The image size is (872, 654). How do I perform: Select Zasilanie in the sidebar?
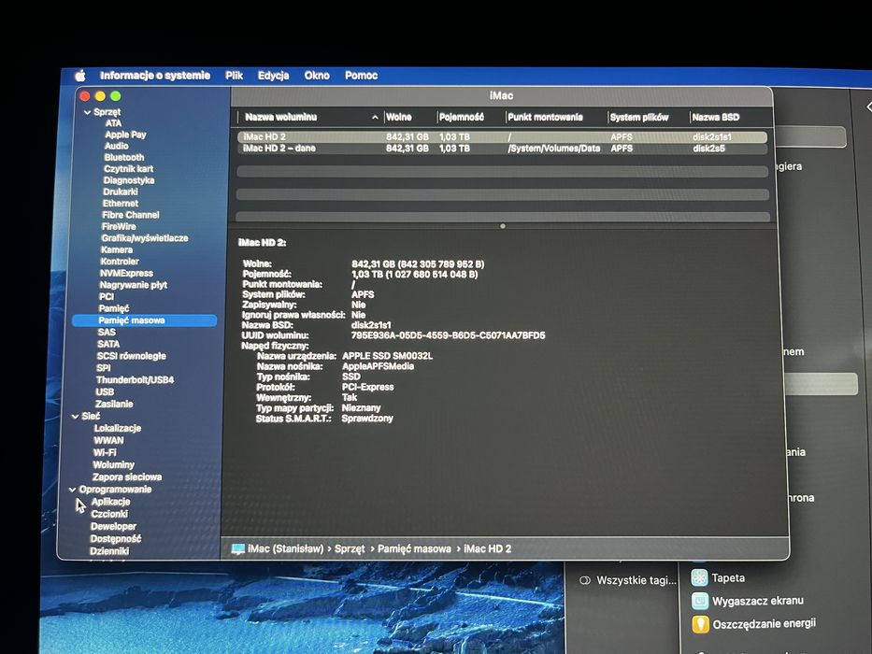coord(114,404)
